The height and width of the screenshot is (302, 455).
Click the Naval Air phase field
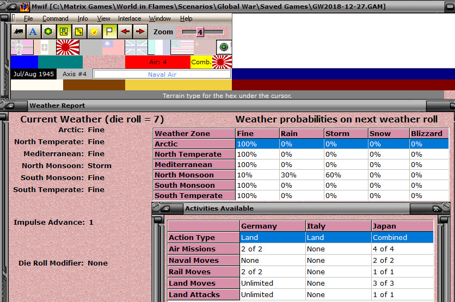[162, 74]
